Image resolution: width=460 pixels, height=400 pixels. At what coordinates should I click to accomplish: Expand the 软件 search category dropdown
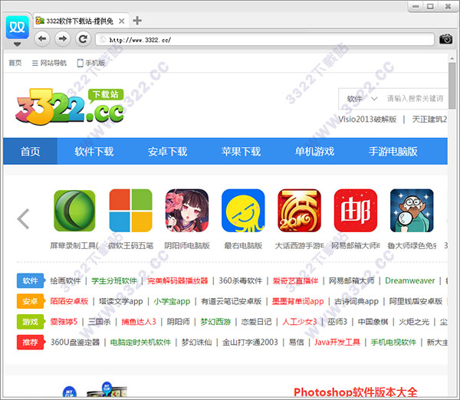(362, 99)
